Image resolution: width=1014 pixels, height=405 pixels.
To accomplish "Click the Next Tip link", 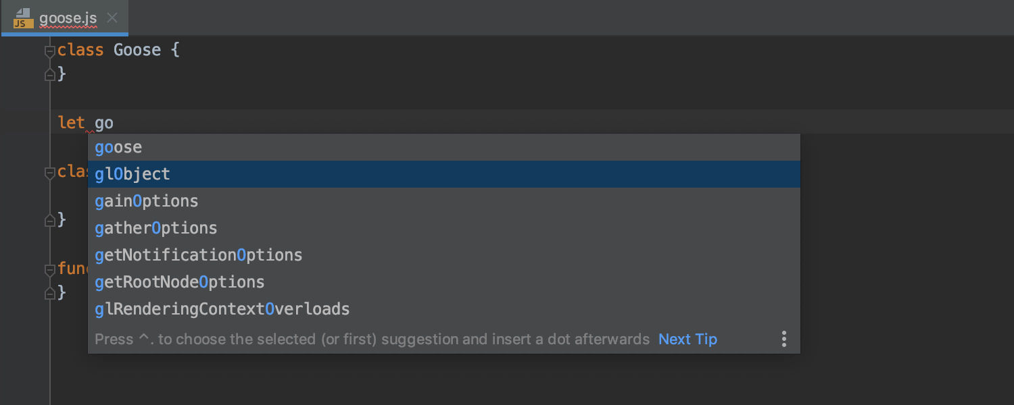I will [x=687, y=339].
